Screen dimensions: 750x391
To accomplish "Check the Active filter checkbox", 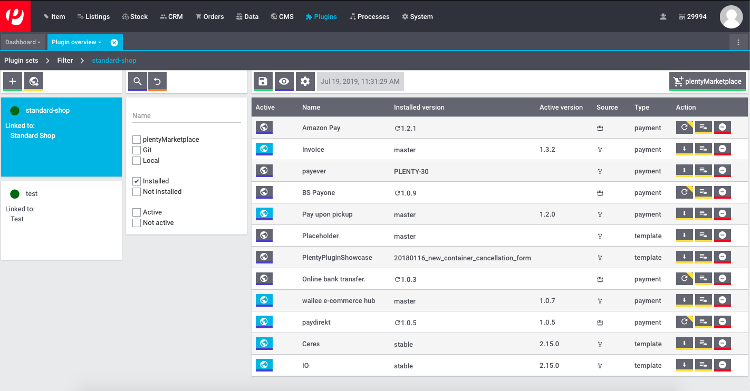I will tap(137, 212).
